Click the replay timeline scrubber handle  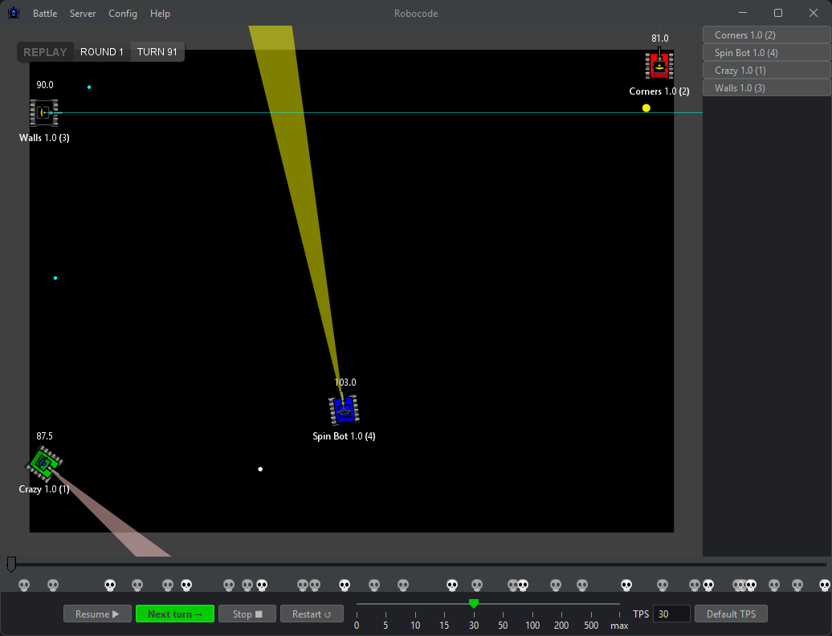[11, 565]
